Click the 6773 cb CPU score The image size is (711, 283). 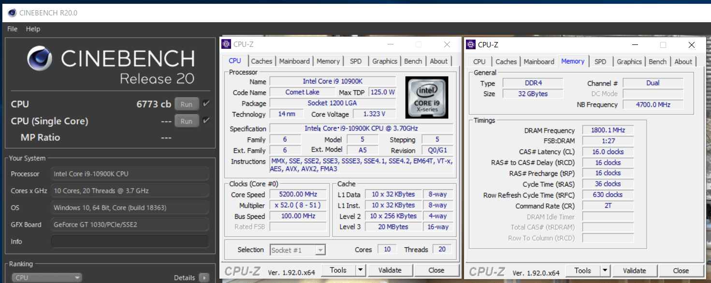154,104
